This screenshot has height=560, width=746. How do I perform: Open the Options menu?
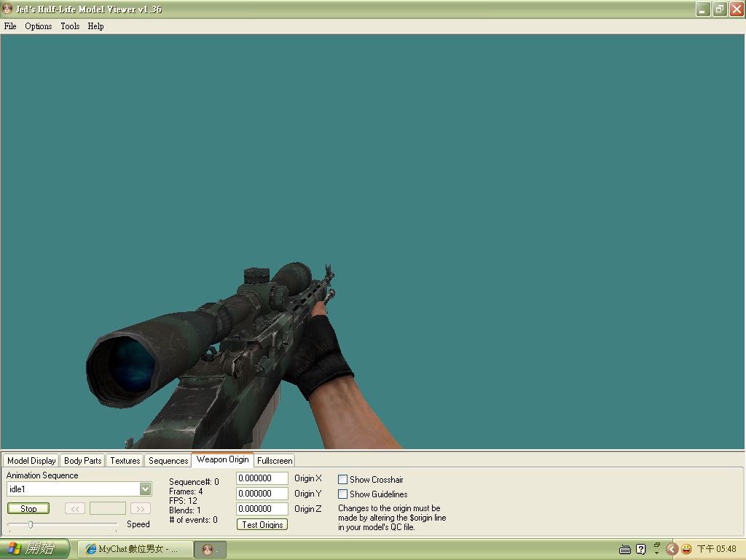[39, 26]
